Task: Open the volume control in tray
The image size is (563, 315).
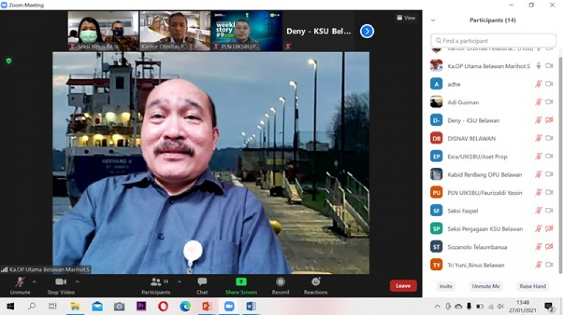Action: (x=501, y=307)
